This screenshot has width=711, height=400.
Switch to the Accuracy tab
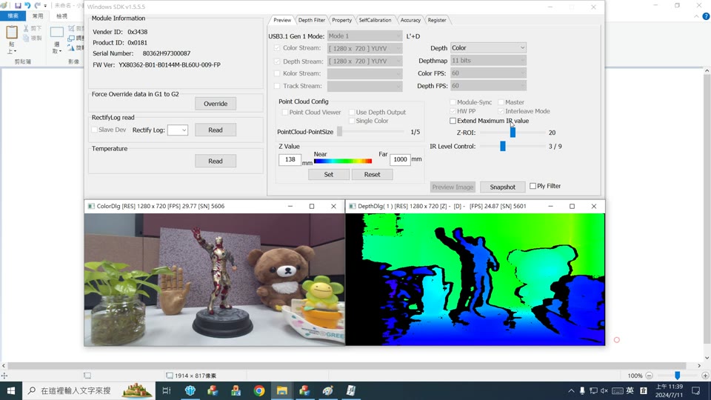pyautogui.click(x=410, y=20)
